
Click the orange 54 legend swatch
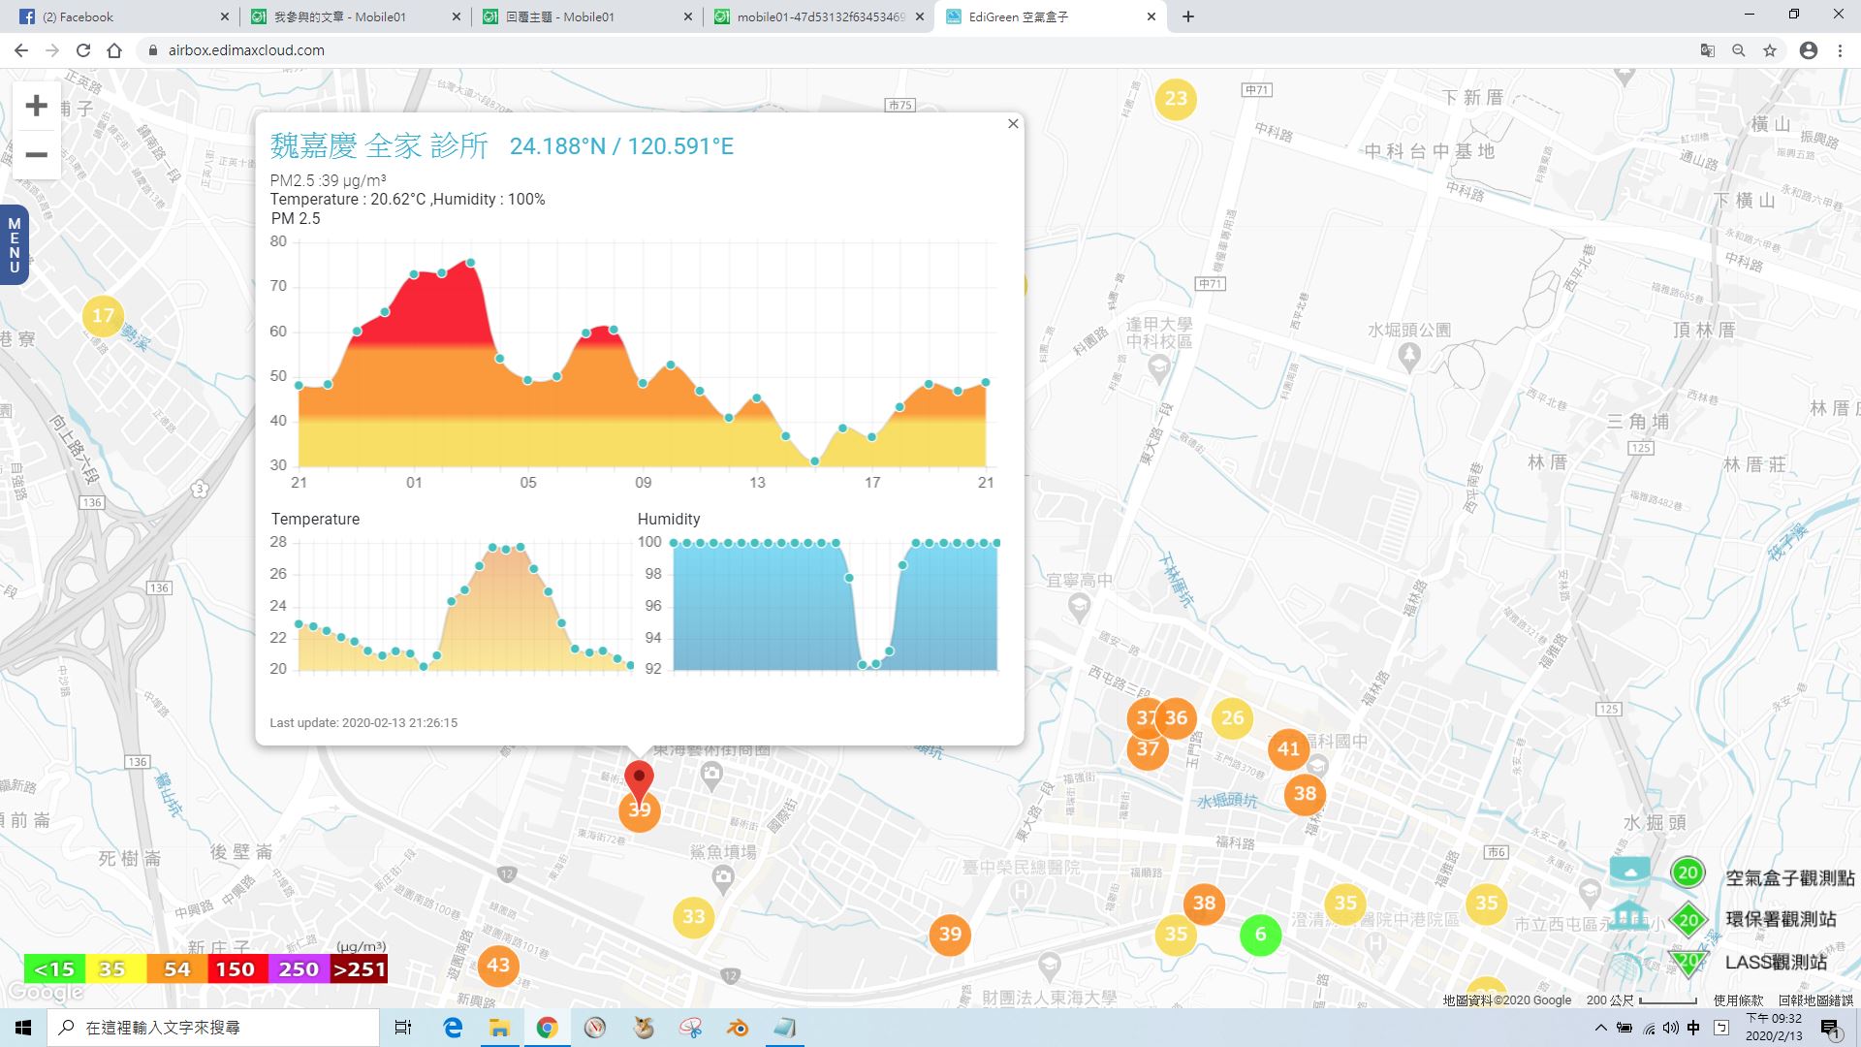[176, 968]
